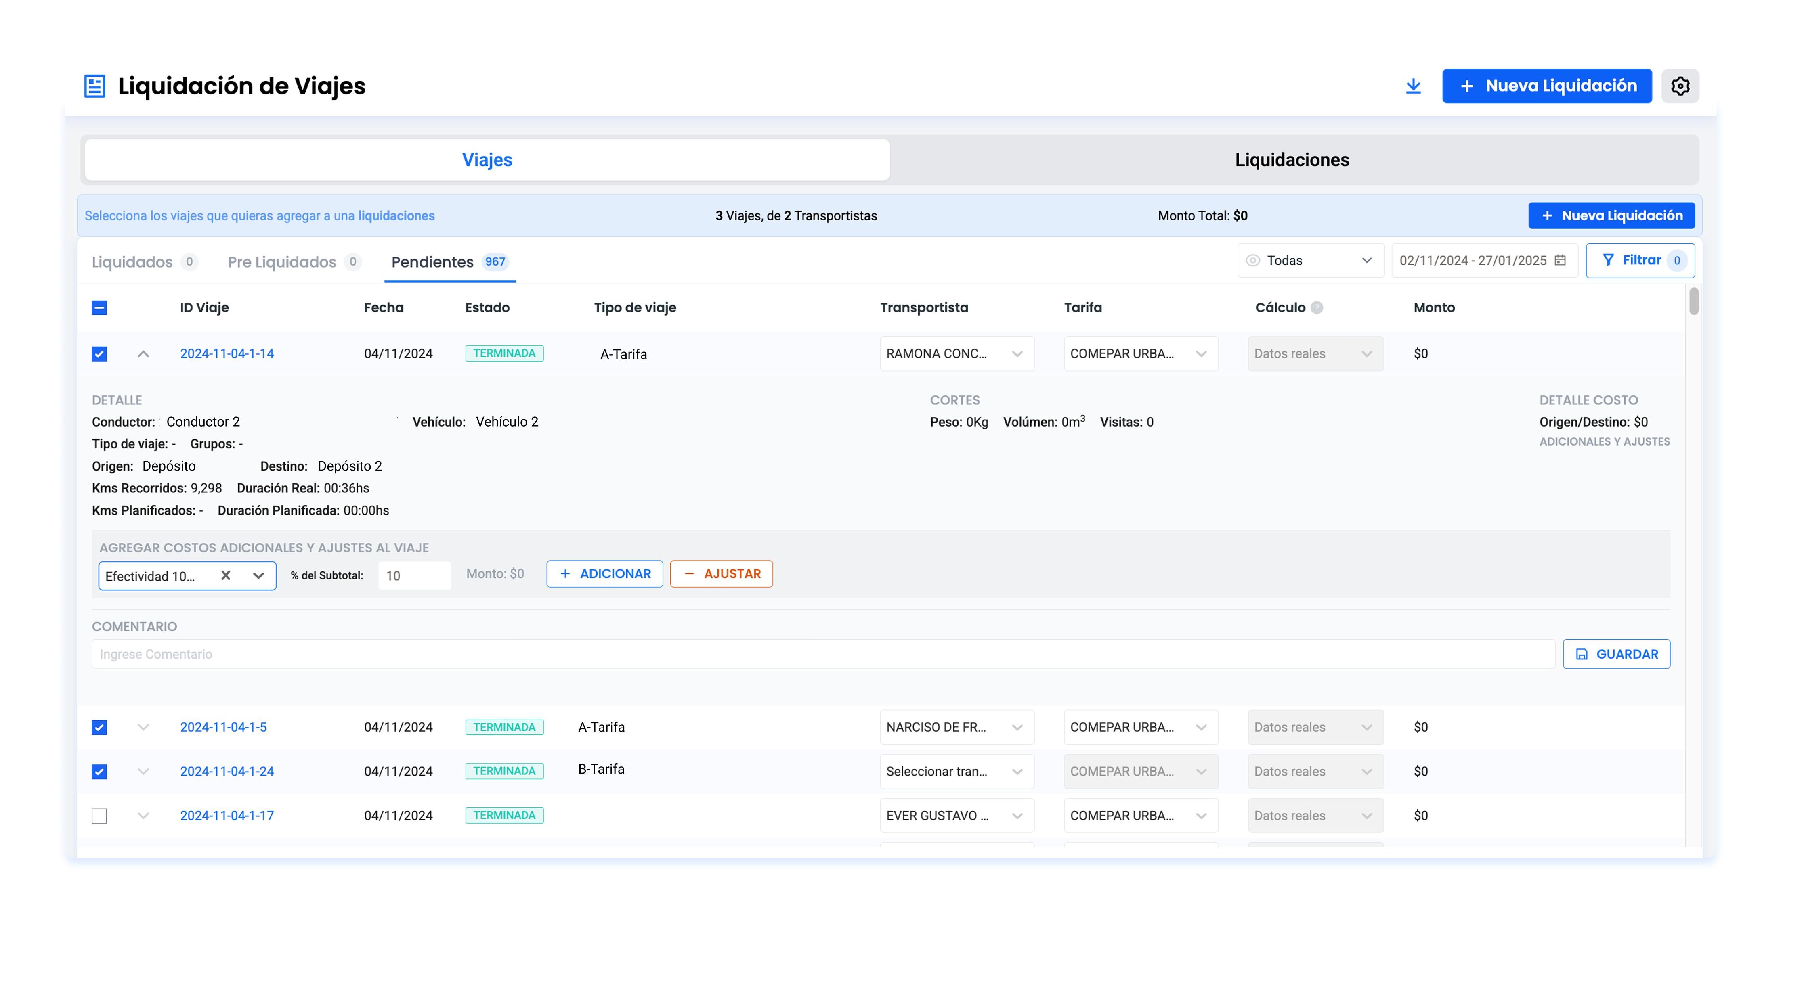The width and height of the screenshot is (1804, 1004).
Task: Open RAMONA CONC... transportista dropdown
Action: tap(956, 353)
